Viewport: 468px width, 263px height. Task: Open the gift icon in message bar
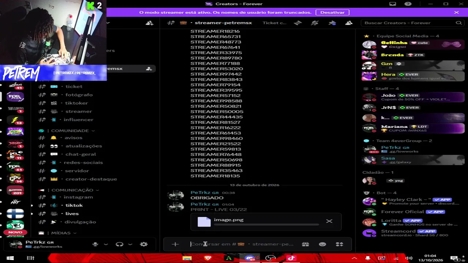pos(305,244)
